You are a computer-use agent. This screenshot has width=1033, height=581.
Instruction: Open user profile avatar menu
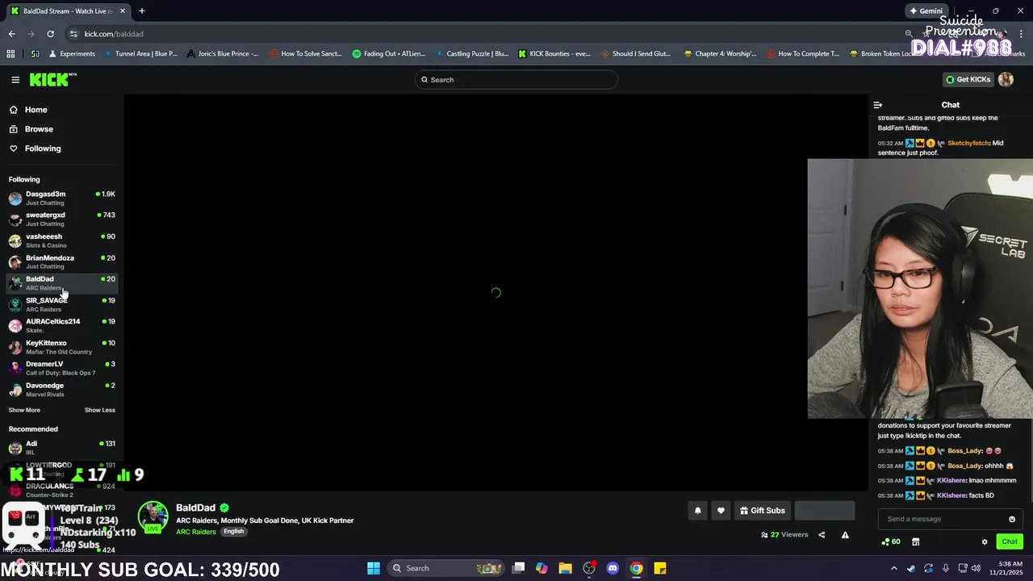pyautogui.click(x=1006, y=79)
